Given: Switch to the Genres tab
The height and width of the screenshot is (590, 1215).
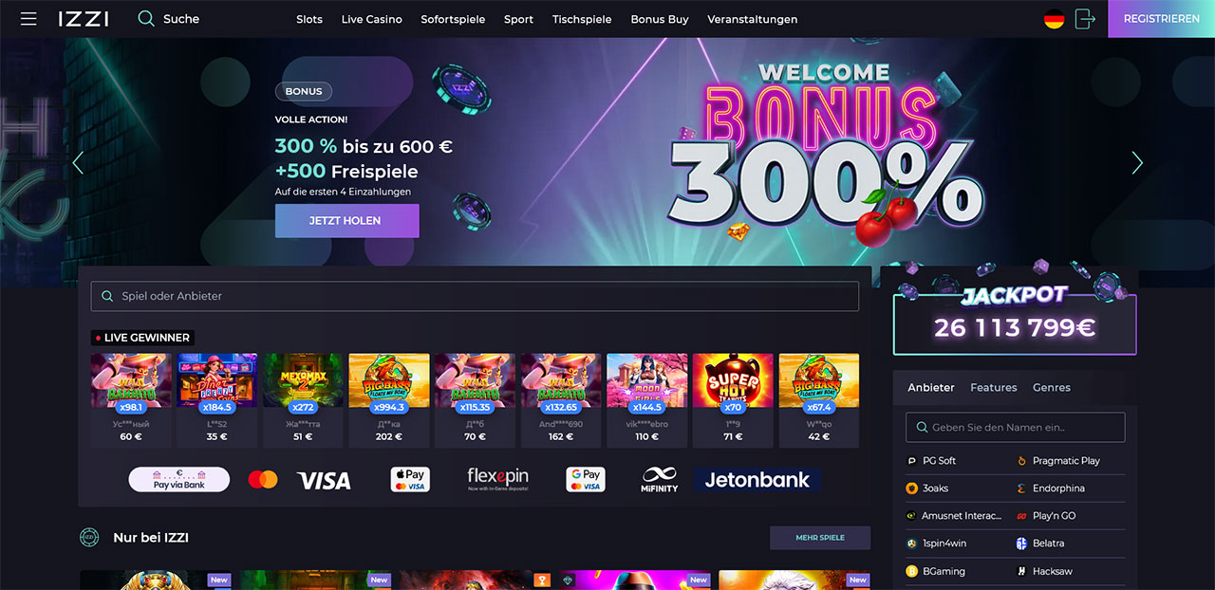Looking at the screenshot, I should tap(1052, 387).
